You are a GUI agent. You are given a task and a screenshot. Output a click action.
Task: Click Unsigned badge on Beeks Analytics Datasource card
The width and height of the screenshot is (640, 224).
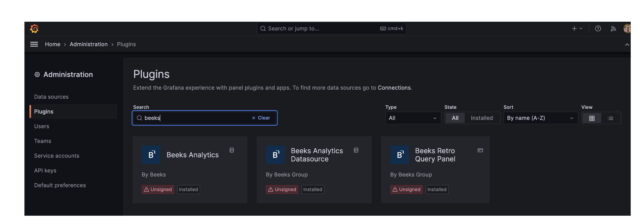coord(282,190)
